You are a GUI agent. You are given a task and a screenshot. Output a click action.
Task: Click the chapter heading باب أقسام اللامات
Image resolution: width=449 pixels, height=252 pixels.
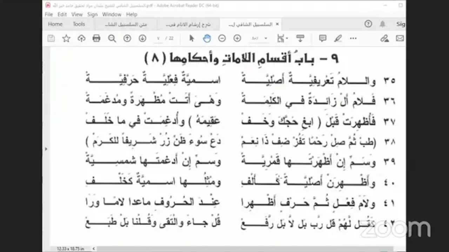click(241, 58)
